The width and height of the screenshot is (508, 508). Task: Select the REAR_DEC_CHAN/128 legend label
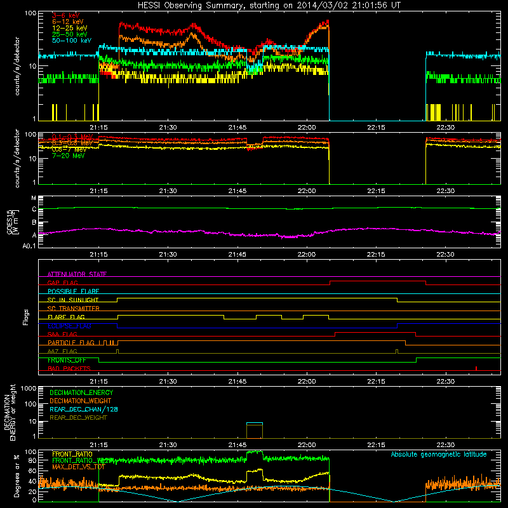84,409
